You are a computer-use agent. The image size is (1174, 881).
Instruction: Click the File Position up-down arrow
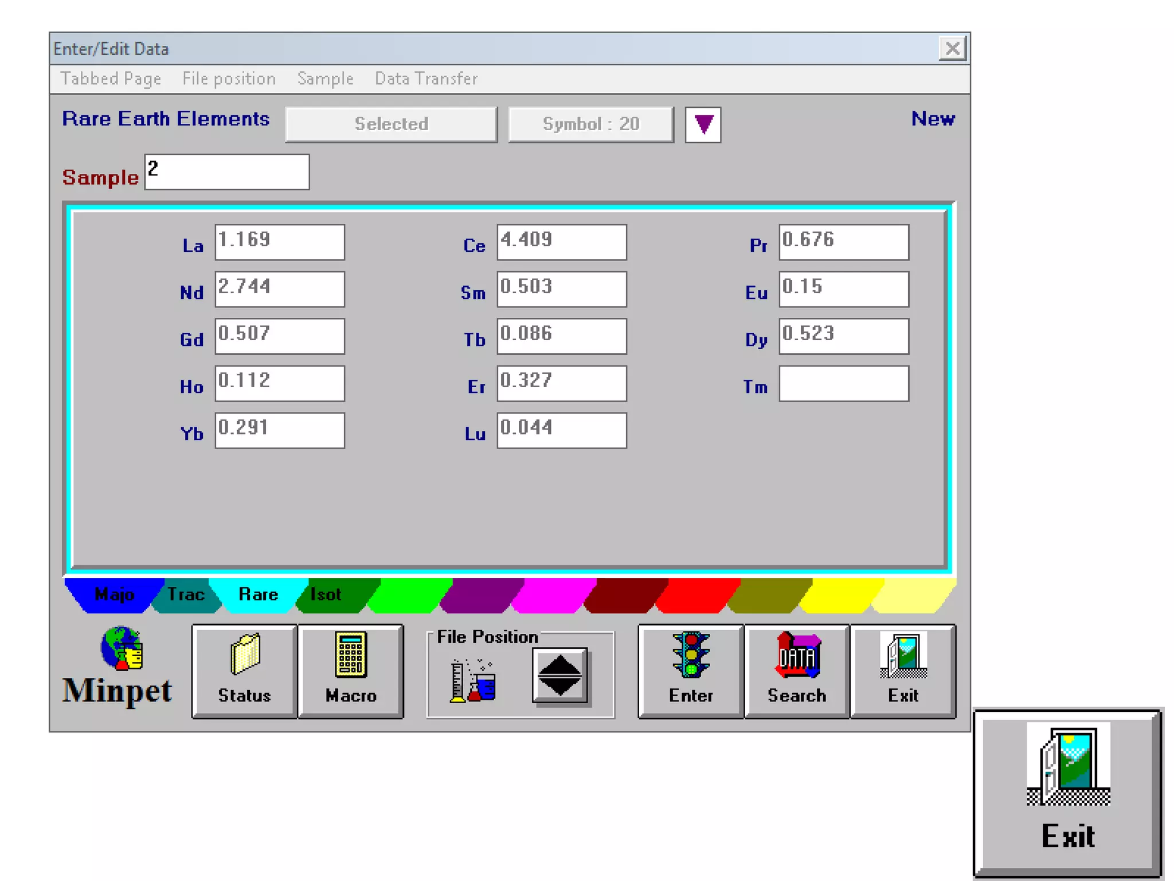(560, 676)
